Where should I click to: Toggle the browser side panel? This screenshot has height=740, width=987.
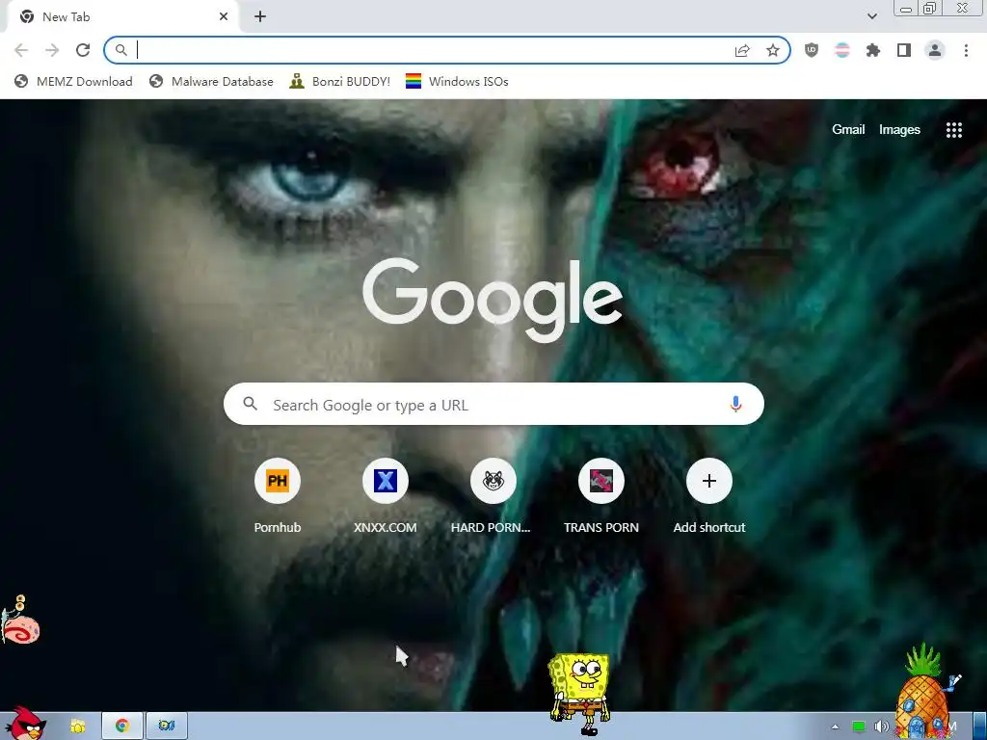[904, 50]
